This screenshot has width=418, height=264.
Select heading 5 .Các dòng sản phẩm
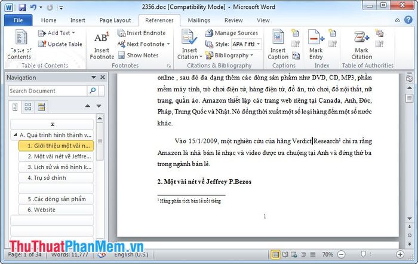[56, 199]
